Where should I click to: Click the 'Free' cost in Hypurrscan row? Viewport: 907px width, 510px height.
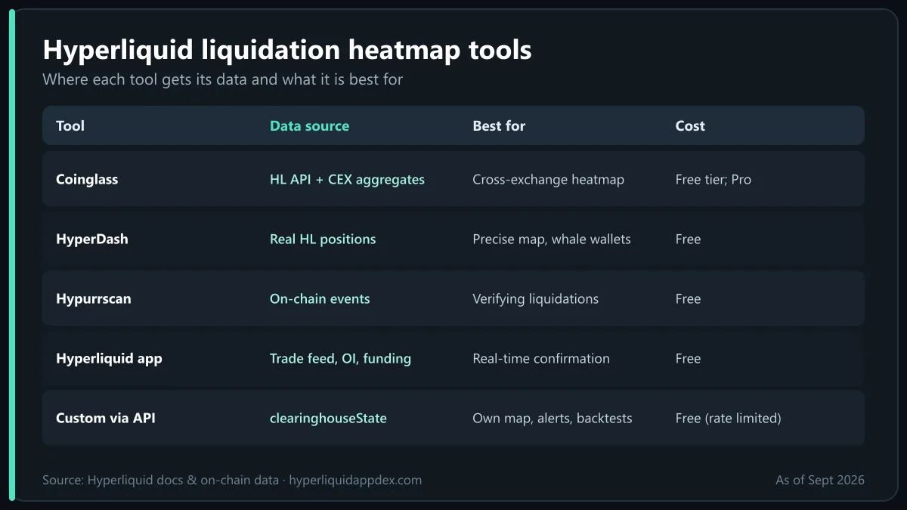pos(688,299)
